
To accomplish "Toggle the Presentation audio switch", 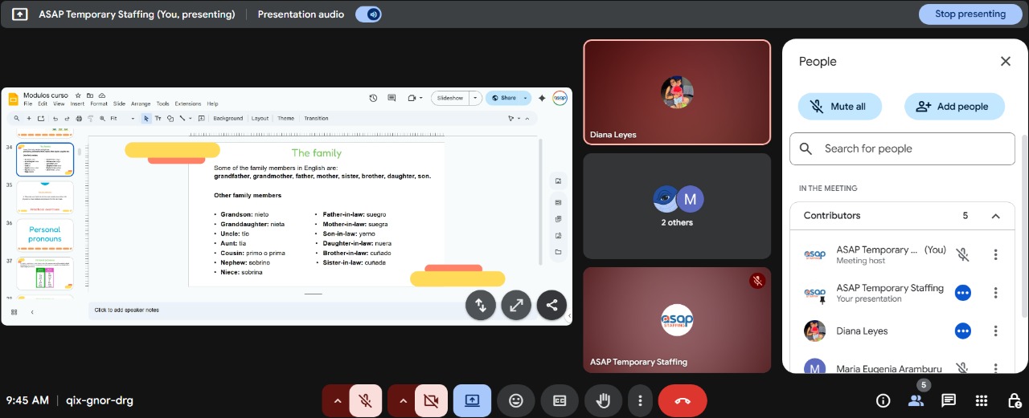I will pos(368,14).
